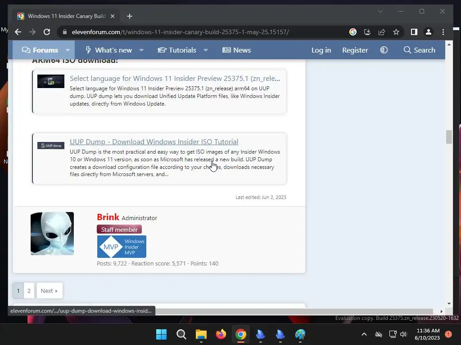Open the News page

click(237, 50)
